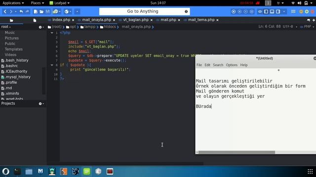Open the Projects settings gear menu
Viewport: 316px width, 177px height.
[41, 104]
